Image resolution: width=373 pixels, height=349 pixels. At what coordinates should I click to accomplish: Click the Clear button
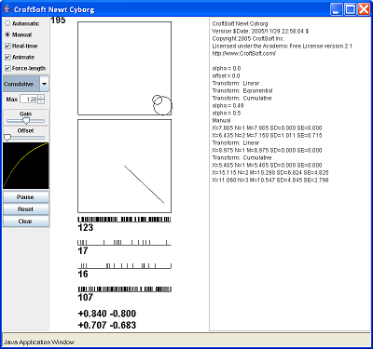[x=26, y=221]
